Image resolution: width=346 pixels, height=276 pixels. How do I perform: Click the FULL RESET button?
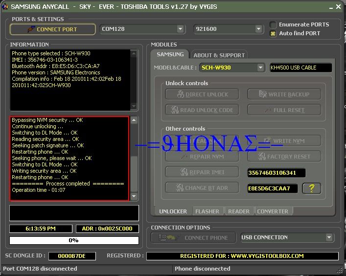pos(284,110)
